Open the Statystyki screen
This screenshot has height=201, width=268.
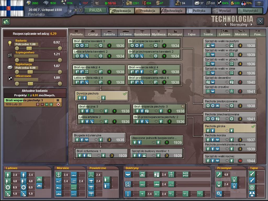pos(250,11)
